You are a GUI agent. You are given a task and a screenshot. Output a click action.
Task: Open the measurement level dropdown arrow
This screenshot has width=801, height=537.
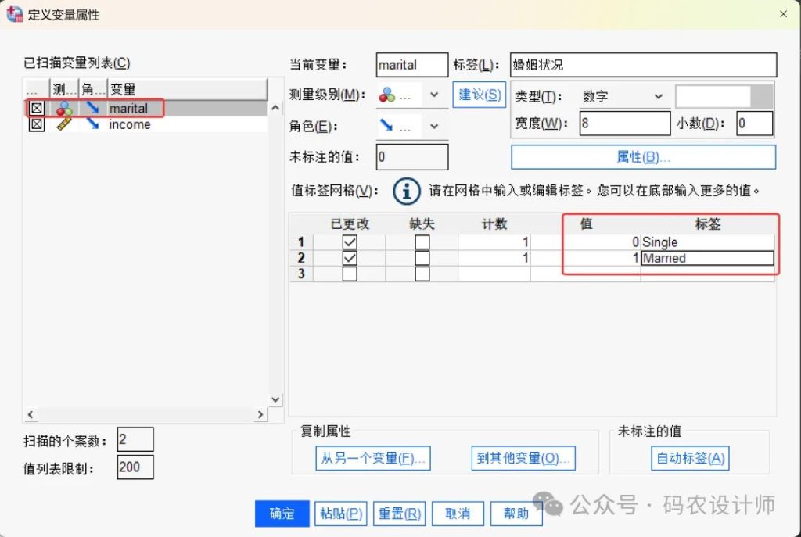(x=434, y=95)
